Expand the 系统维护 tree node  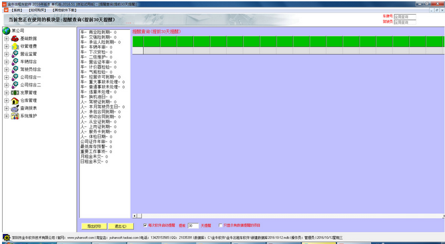click(x=7, y=116)
